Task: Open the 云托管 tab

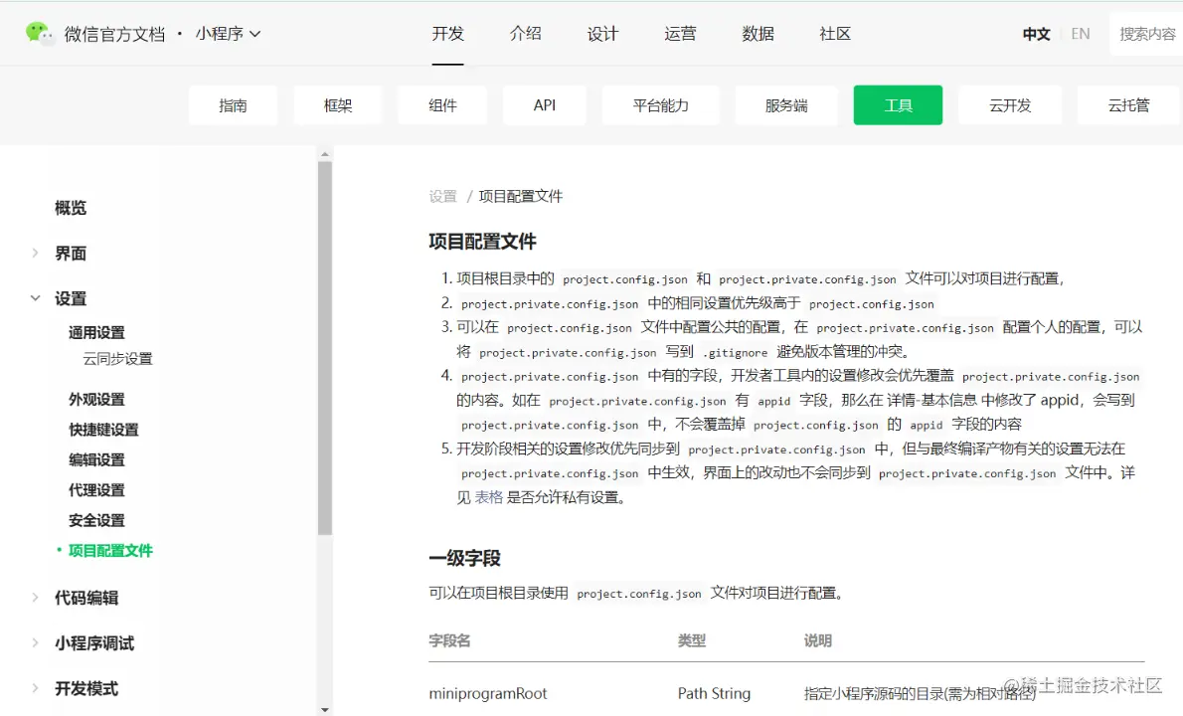Action: pyautogui.click(x=1128, y=104)
